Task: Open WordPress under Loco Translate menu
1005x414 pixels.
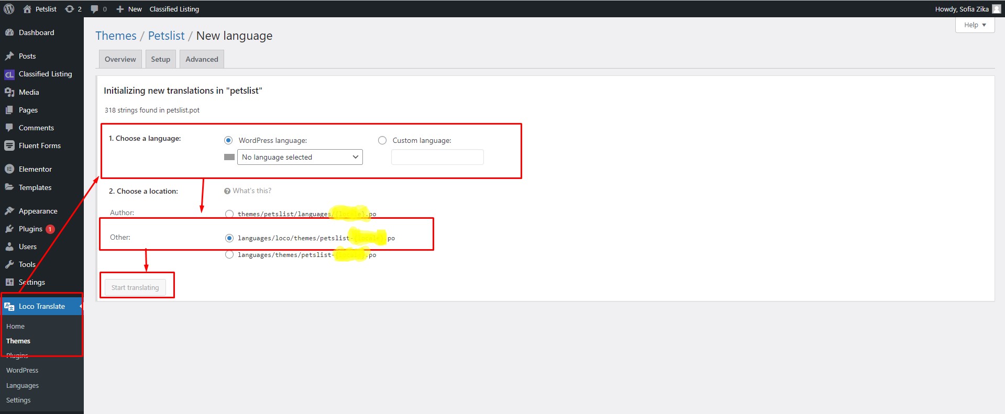Action: tap(22, 370)
